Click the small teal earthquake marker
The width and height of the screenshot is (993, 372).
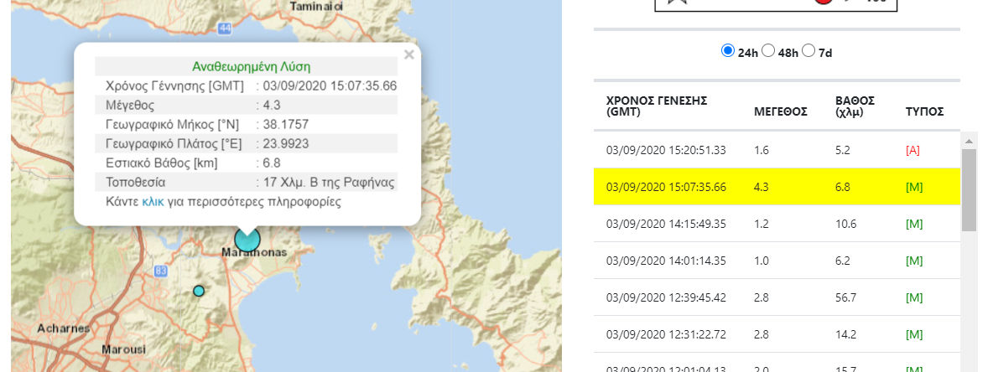click(x=199, y=291)
